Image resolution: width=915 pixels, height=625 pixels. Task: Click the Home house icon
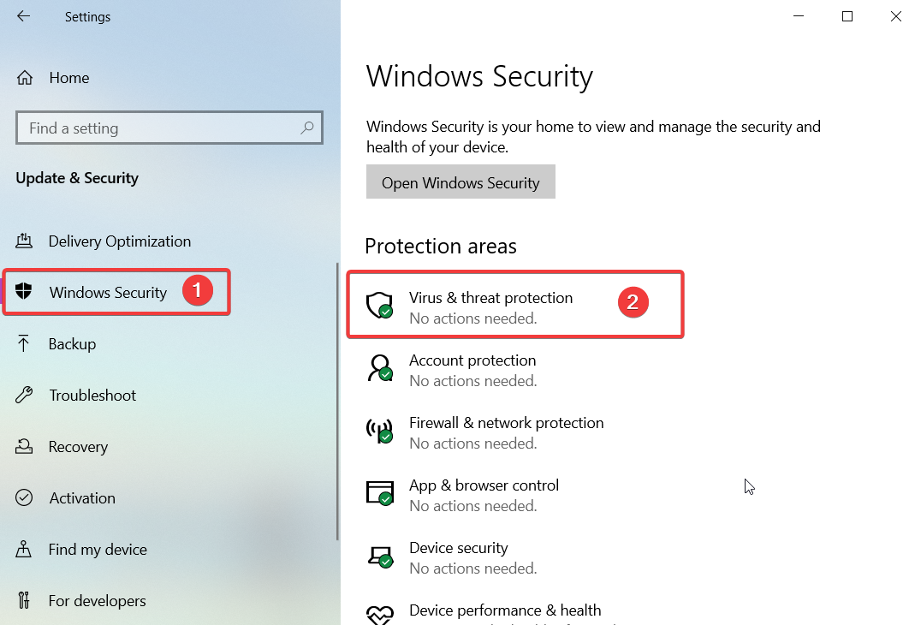[25, 78]
